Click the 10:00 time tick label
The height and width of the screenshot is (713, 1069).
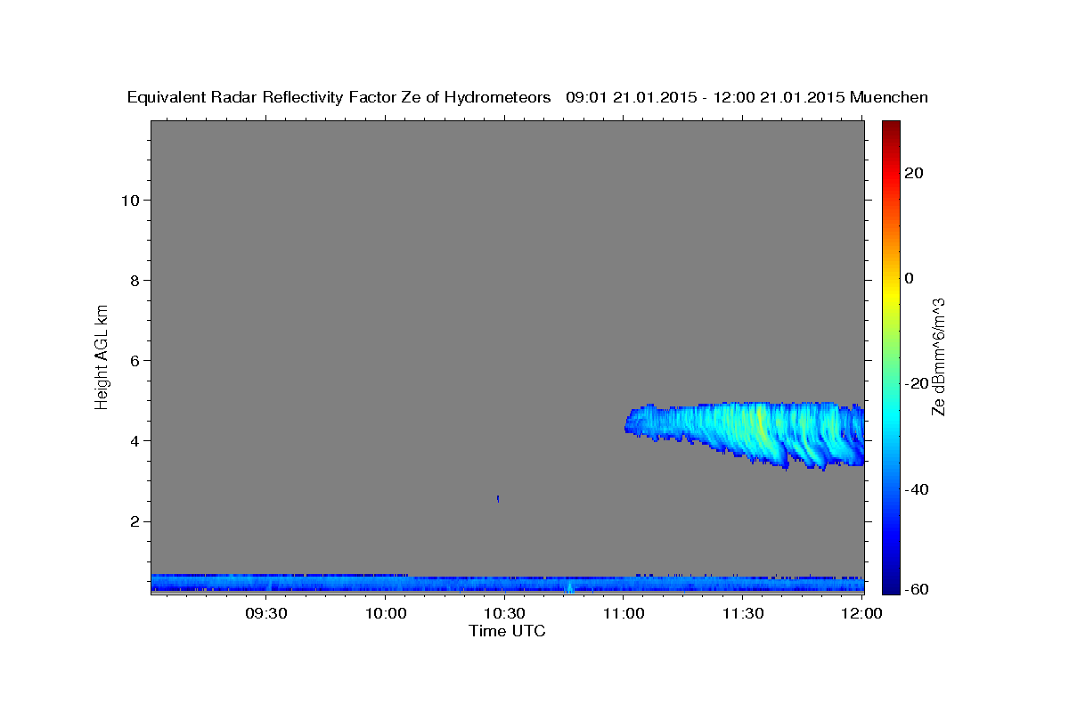(386, 613)
